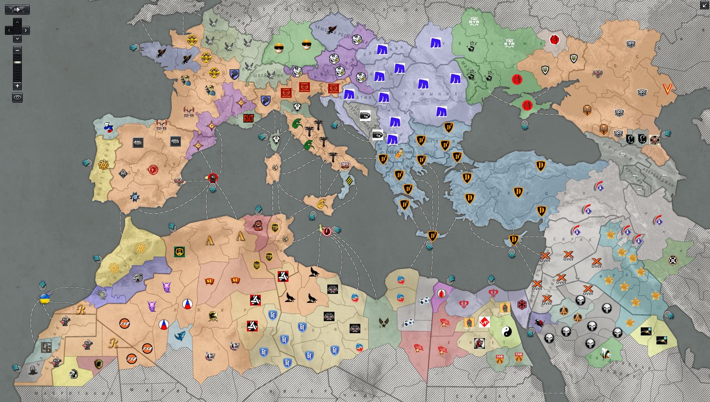Screen dimensions: 710x402
Task: Click the bee emblem in Arabia
Action: [606, 353]
